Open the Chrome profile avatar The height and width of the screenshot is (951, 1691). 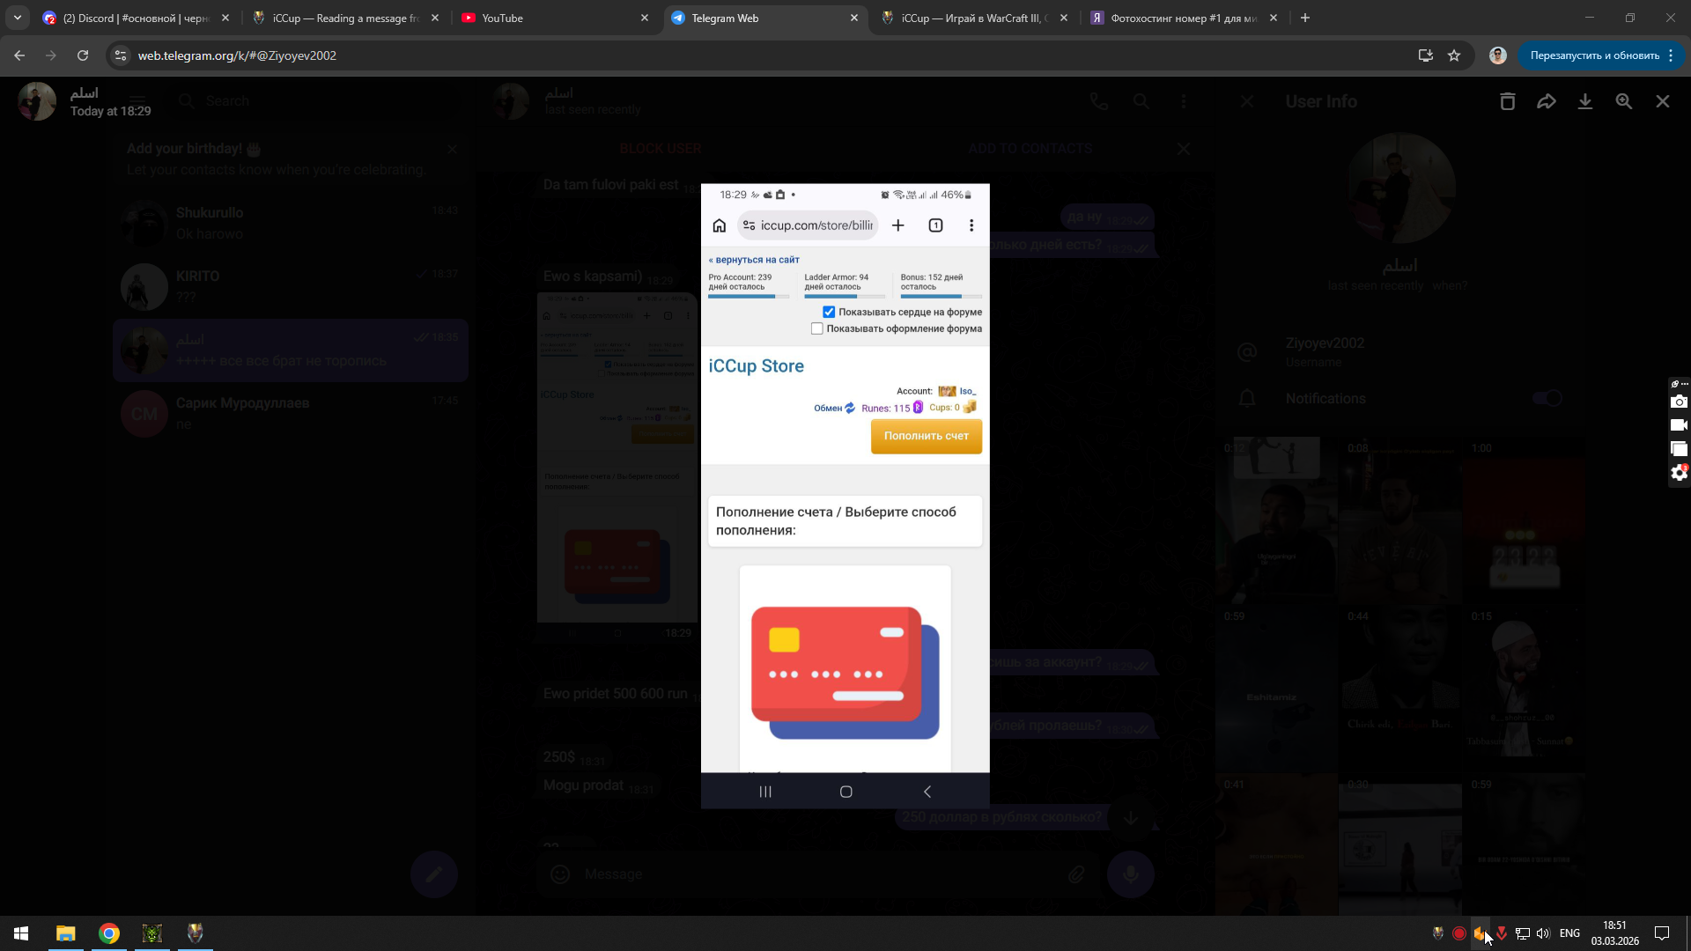1497,55
